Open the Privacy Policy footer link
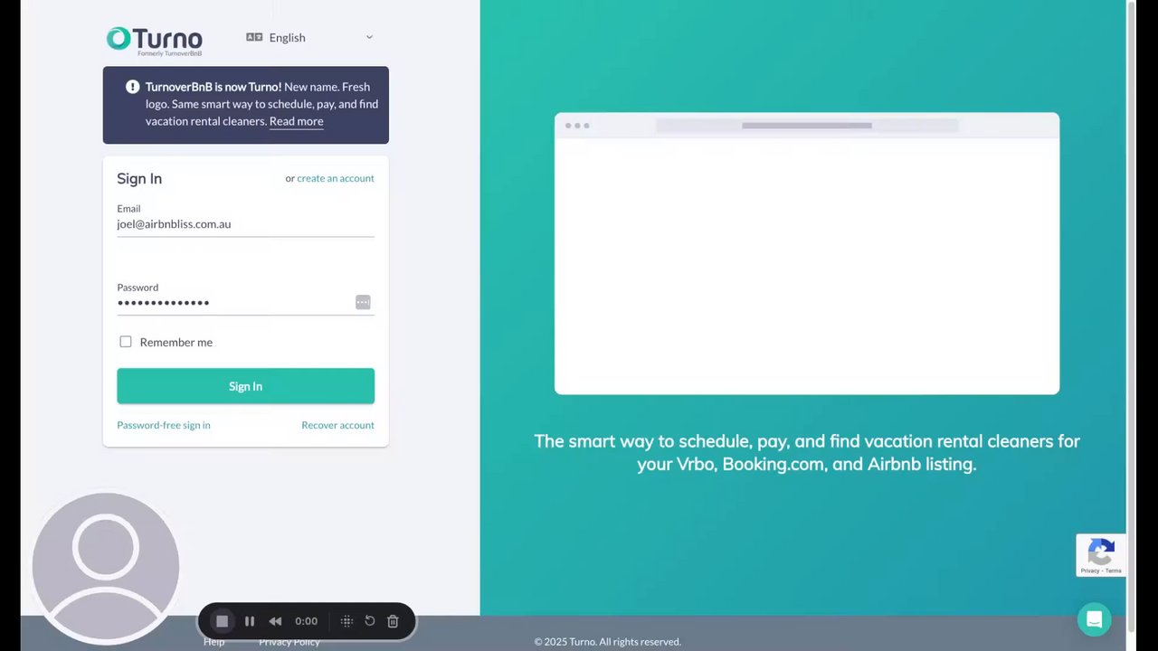The image size is (1158, 651). [x=289, y=642]
